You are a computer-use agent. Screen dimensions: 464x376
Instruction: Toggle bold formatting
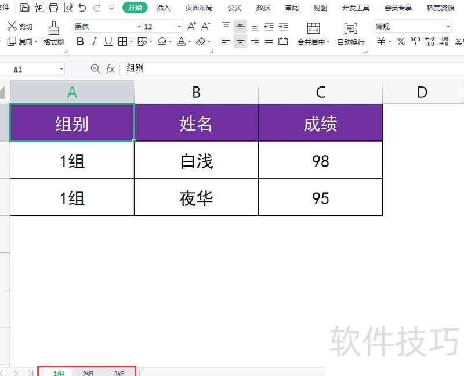[x=80, y=41]
